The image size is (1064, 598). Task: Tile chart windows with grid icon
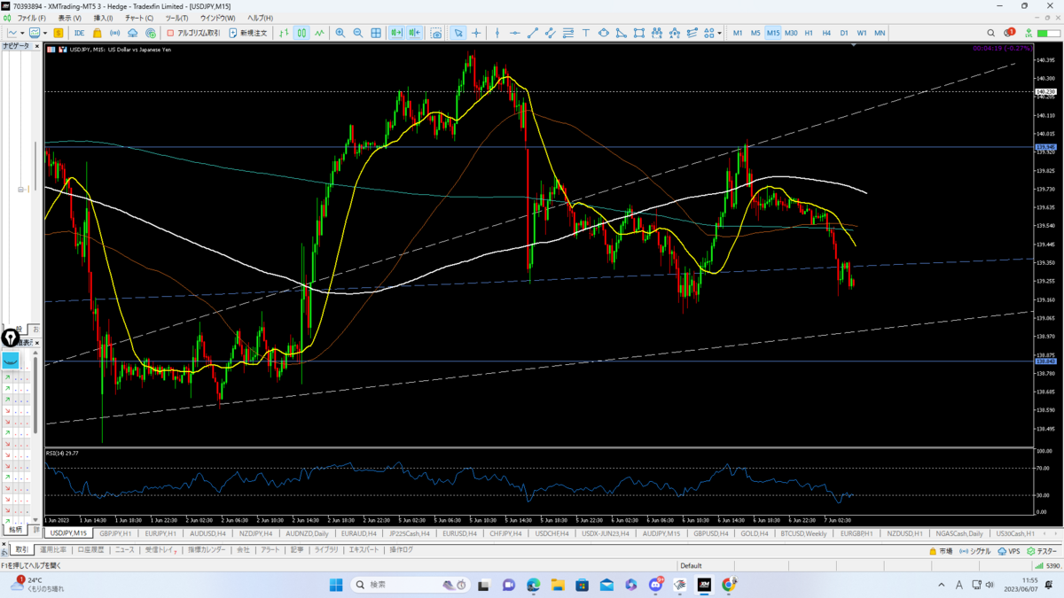point(376,33)
